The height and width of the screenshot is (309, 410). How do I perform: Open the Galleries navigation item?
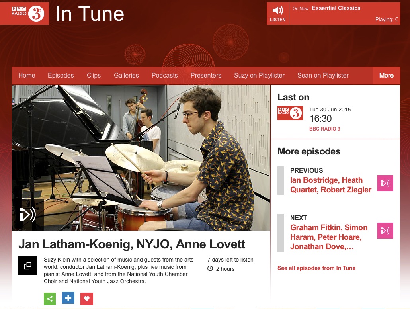click(126, 76)
